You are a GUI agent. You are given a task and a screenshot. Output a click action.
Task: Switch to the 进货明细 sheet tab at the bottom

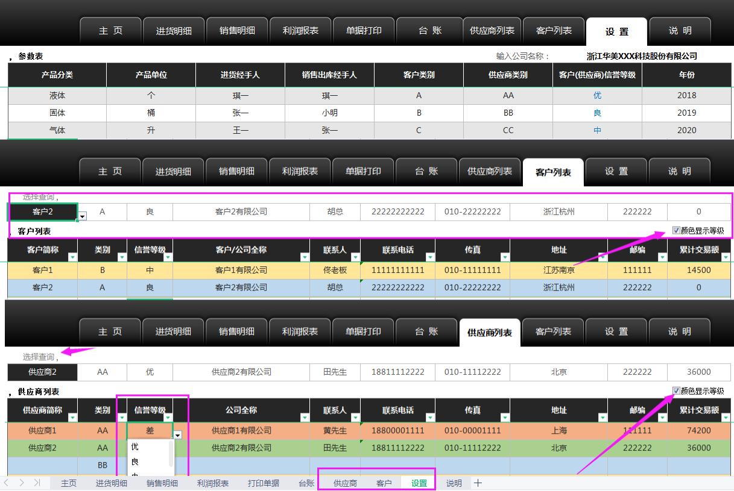[111, 483]
